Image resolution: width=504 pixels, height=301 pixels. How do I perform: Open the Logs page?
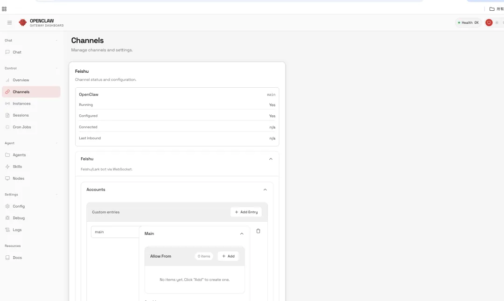(31, 230)
